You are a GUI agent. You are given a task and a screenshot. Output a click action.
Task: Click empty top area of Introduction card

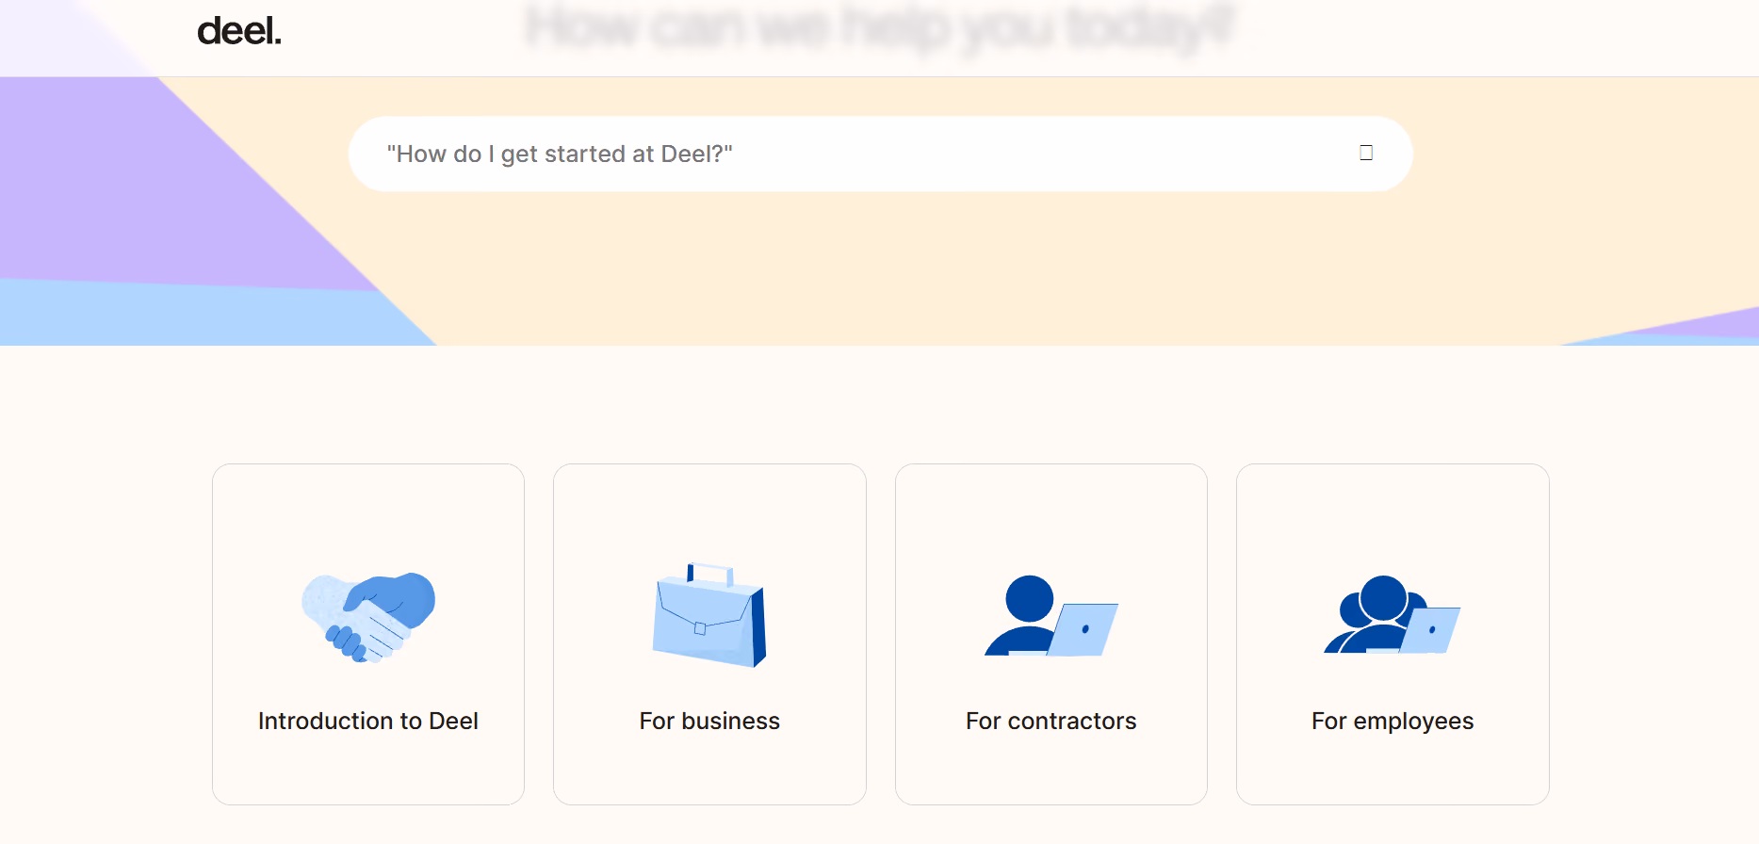(x=368, y=513)
